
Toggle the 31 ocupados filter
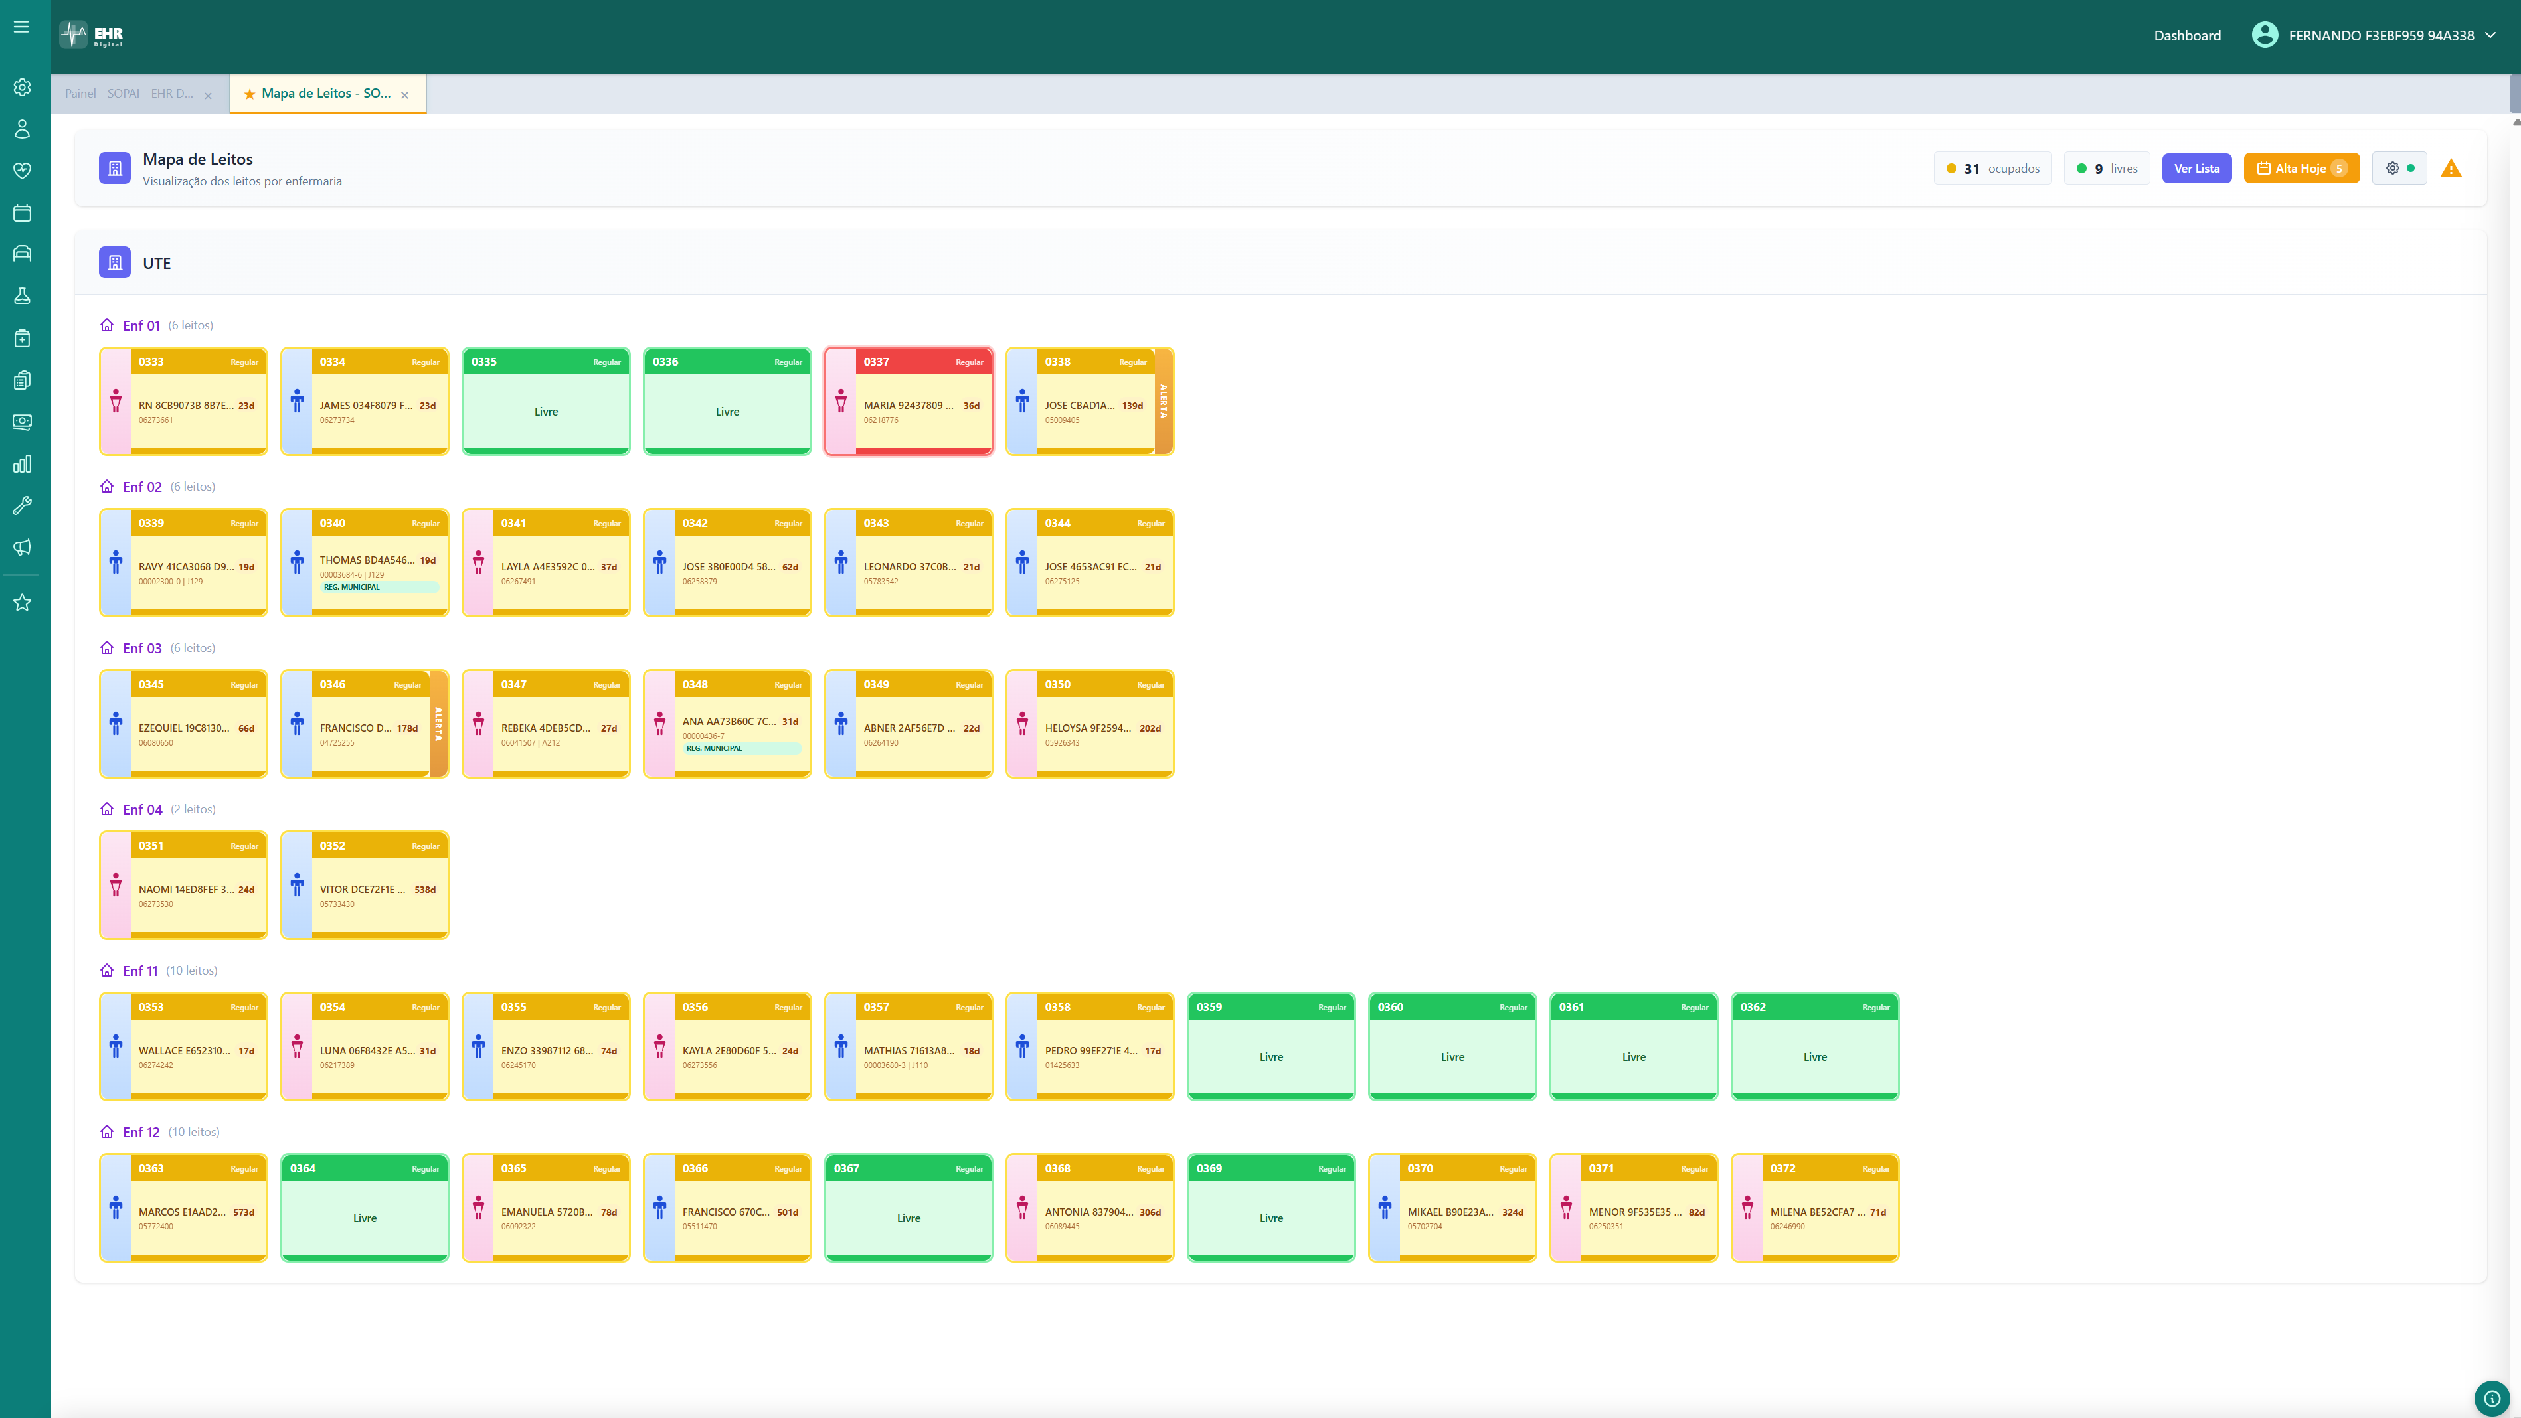pos(1992,168)
